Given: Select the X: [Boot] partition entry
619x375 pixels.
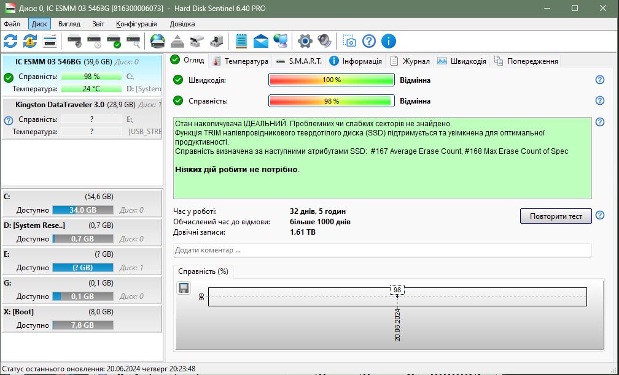Looking at the screenshot, I should pos(82,318).
